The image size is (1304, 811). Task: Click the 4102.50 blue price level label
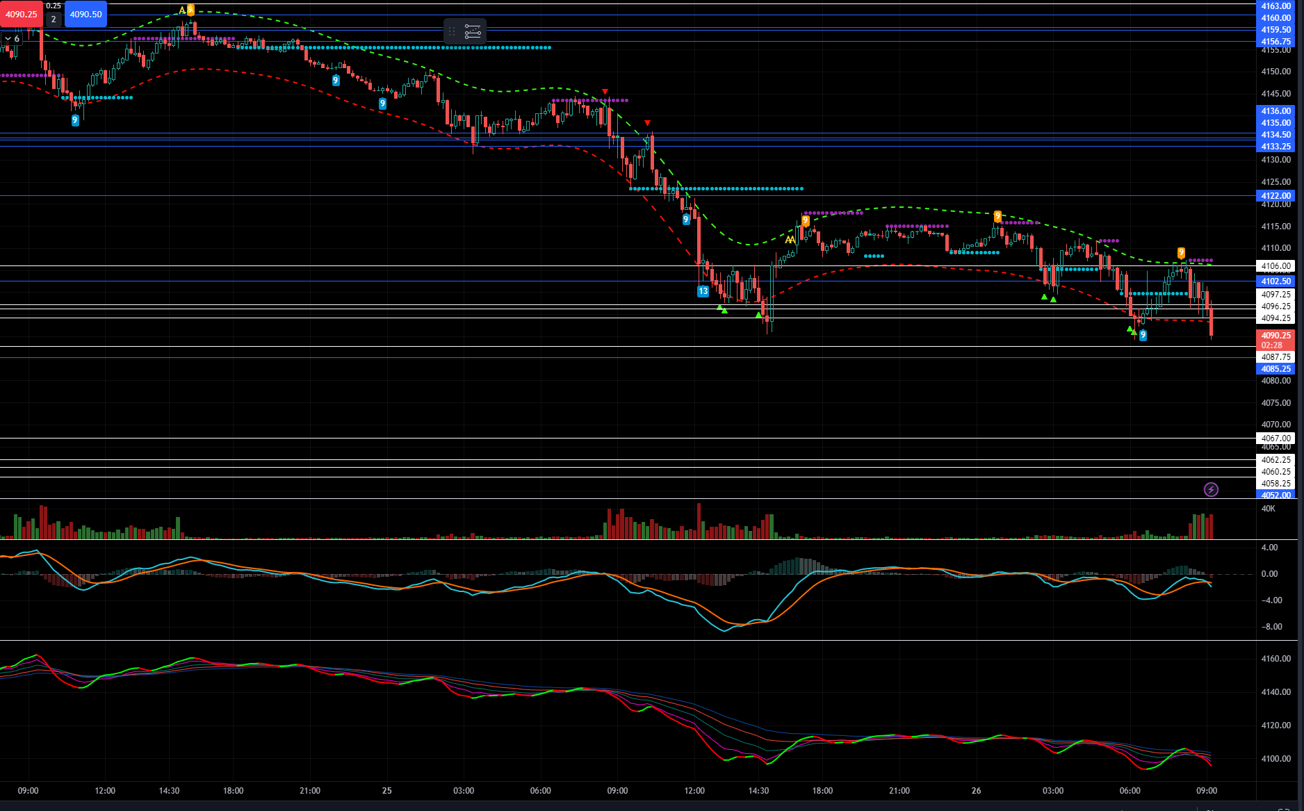click(1276, 281)
